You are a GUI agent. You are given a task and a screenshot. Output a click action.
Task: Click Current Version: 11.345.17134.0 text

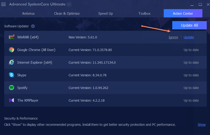click(92, 63)
